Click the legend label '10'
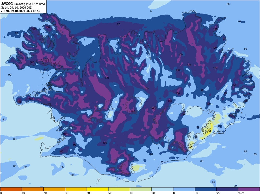This screenshot has width=260, height=195. point(23,193)
